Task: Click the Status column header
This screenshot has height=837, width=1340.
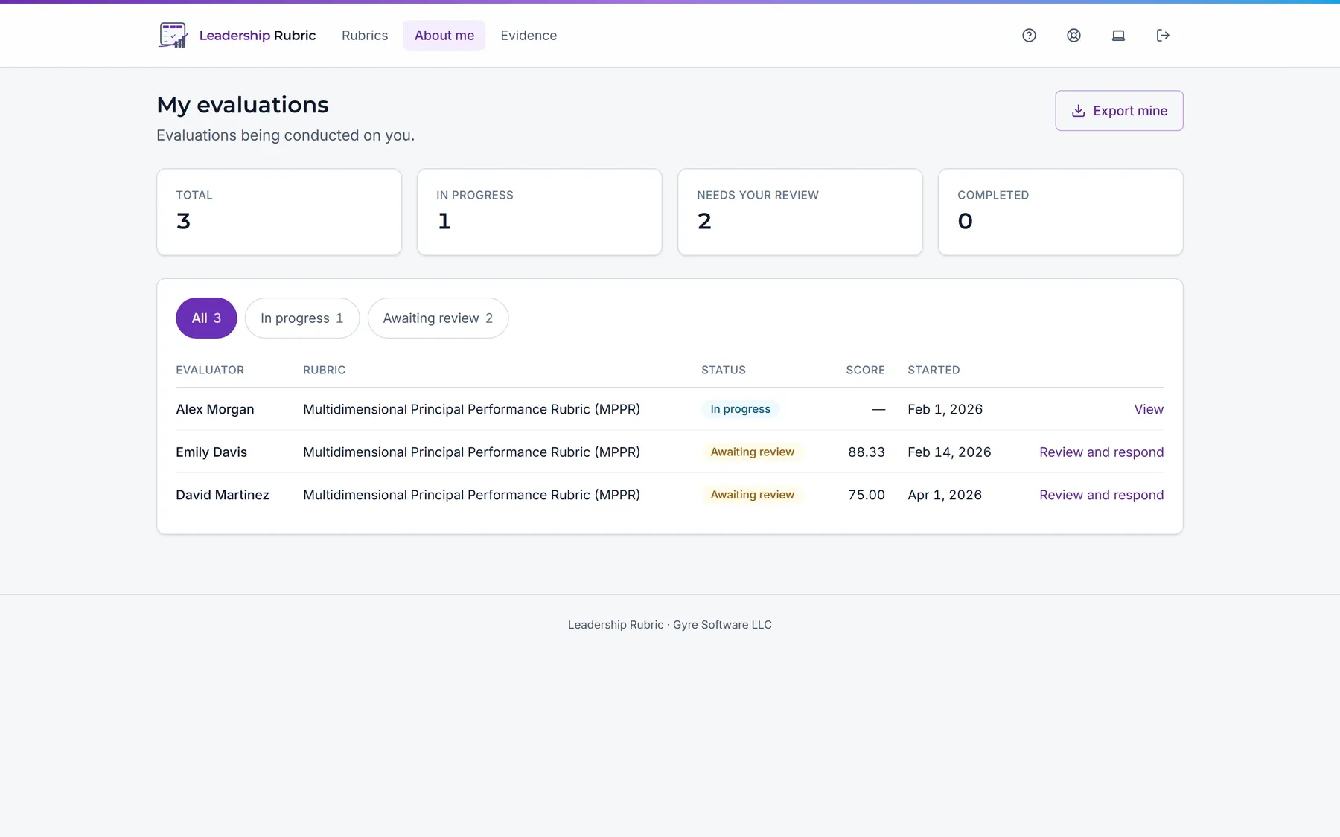Action: click(x=724, y=370)
